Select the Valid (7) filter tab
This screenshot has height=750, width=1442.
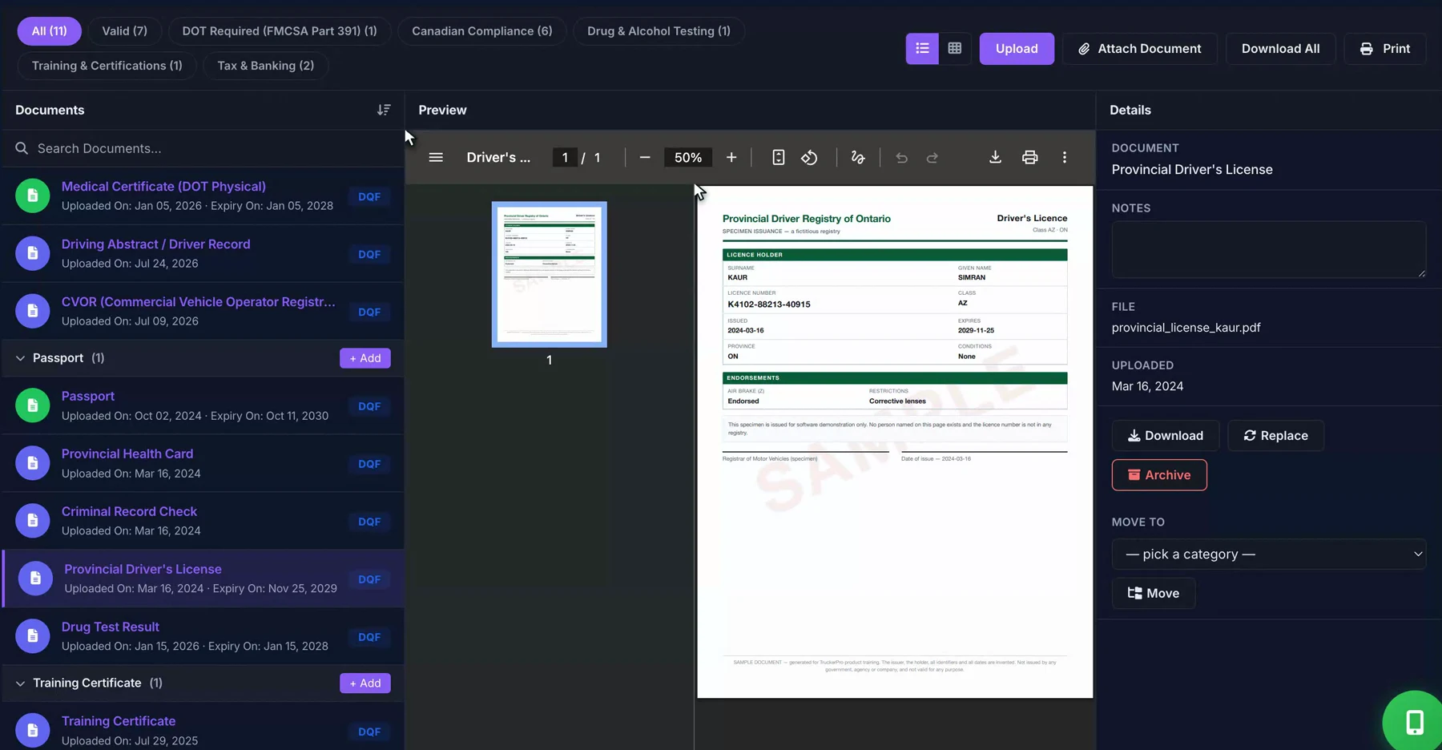click(x=124, y=31)
